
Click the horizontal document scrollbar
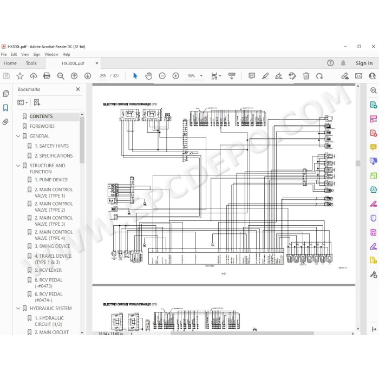(242, 334)
